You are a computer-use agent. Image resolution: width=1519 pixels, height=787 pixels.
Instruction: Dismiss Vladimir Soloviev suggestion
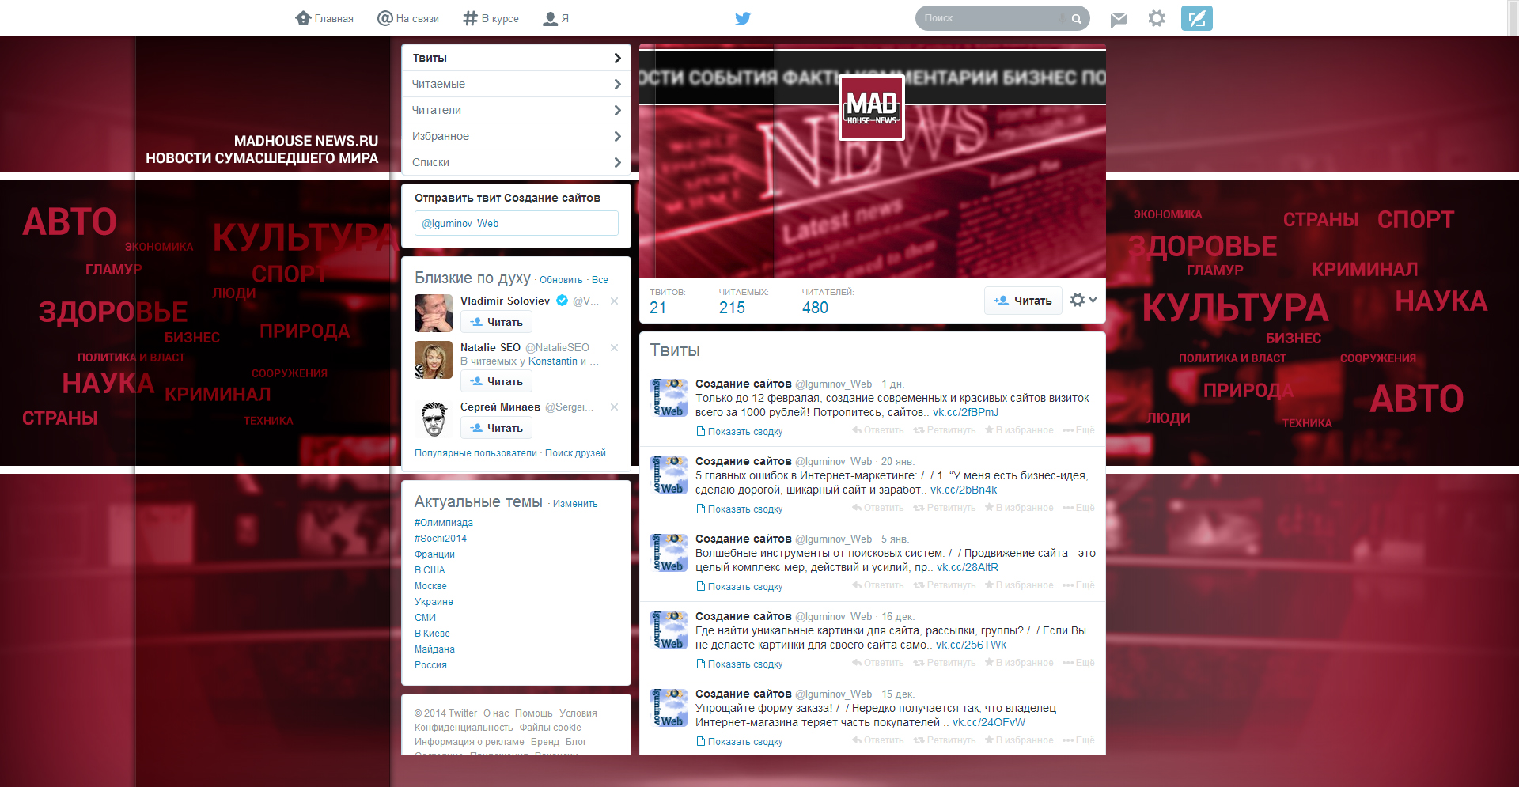point(614,301)
